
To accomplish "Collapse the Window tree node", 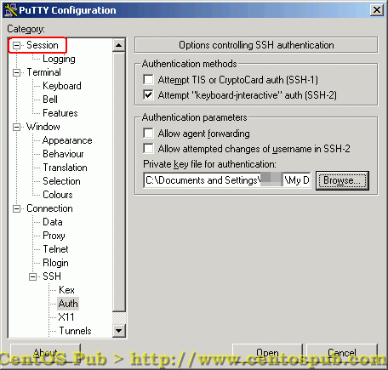I will [x=17, y=127].
